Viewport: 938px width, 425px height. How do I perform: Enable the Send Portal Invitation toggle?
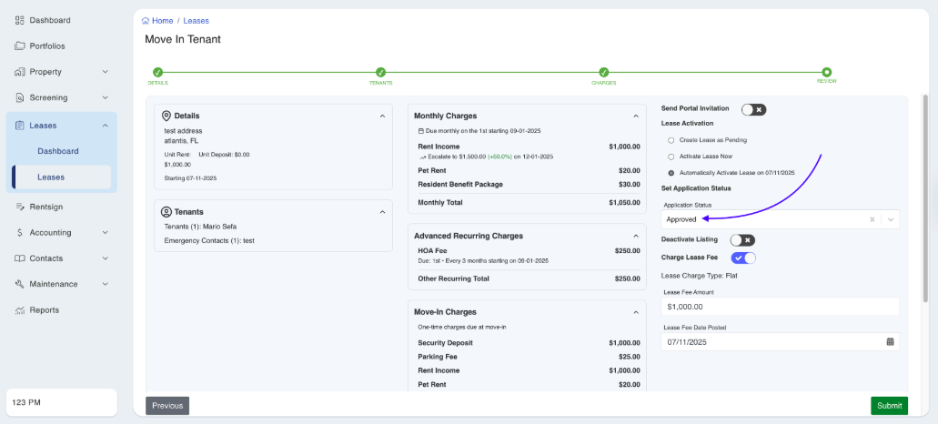752,109
